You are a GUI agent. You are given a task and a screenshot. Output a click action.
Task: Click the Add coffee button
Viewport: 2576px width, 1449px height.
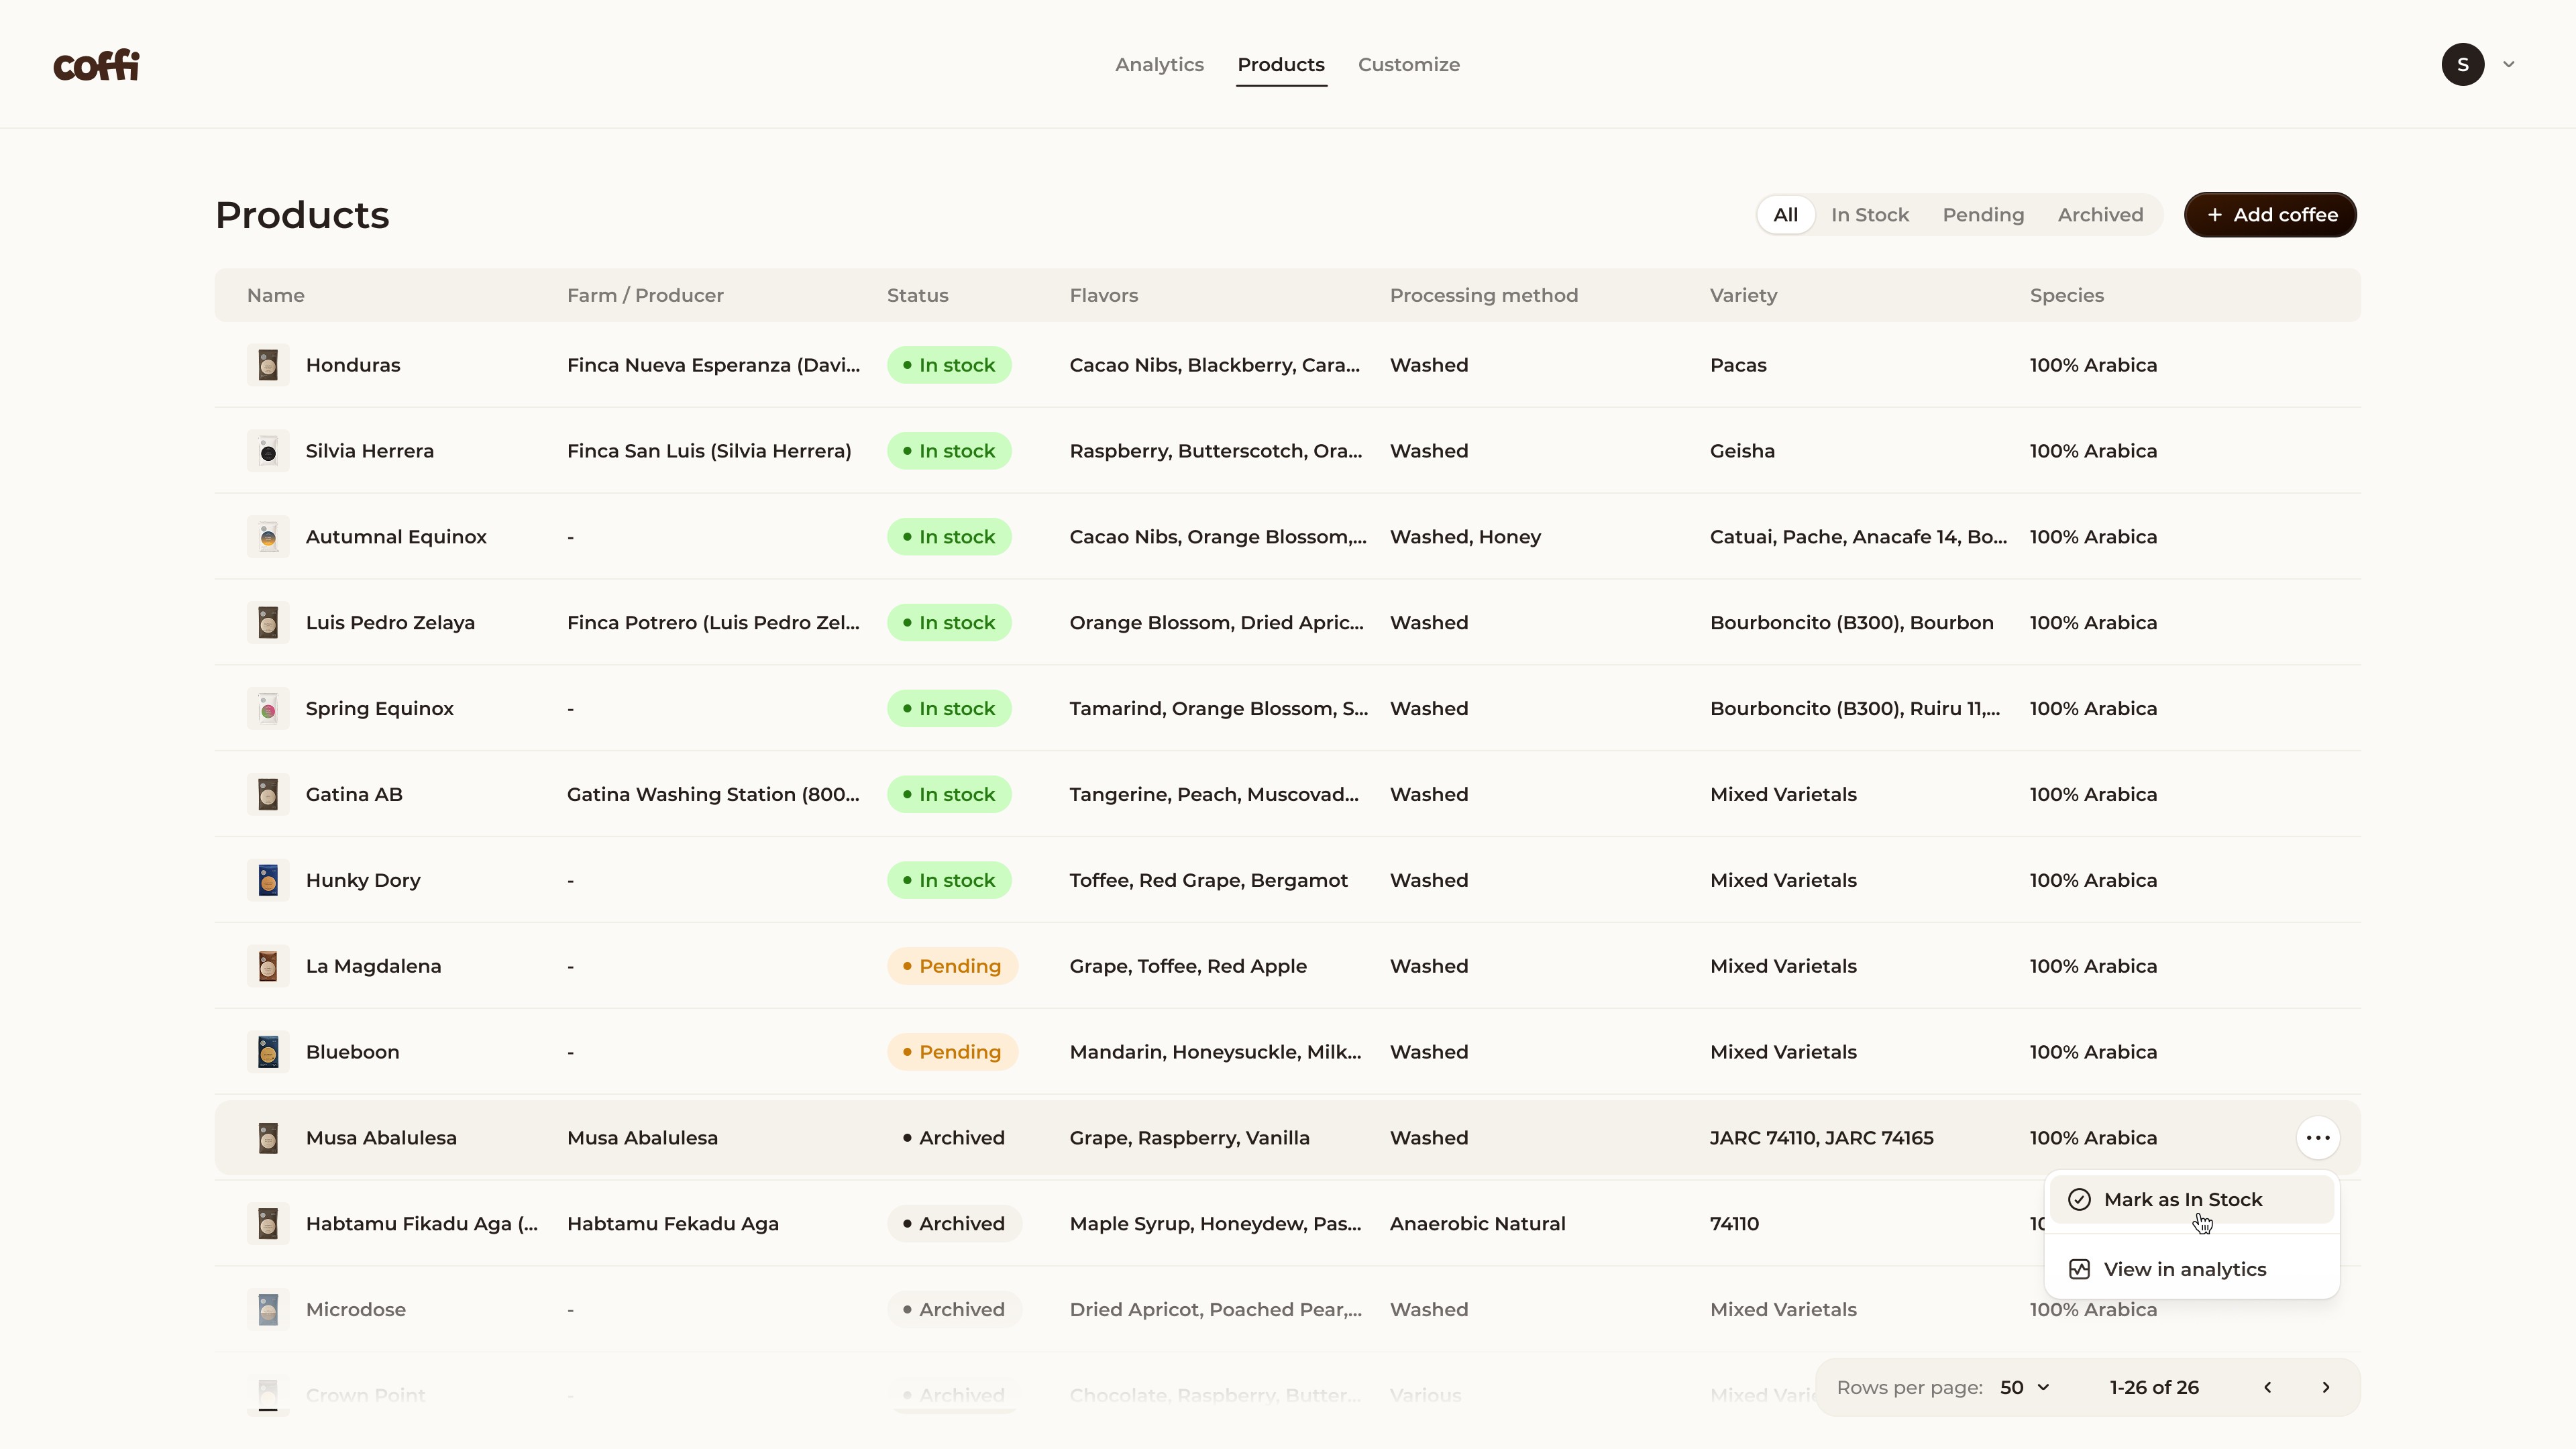tap(2269, 215)
